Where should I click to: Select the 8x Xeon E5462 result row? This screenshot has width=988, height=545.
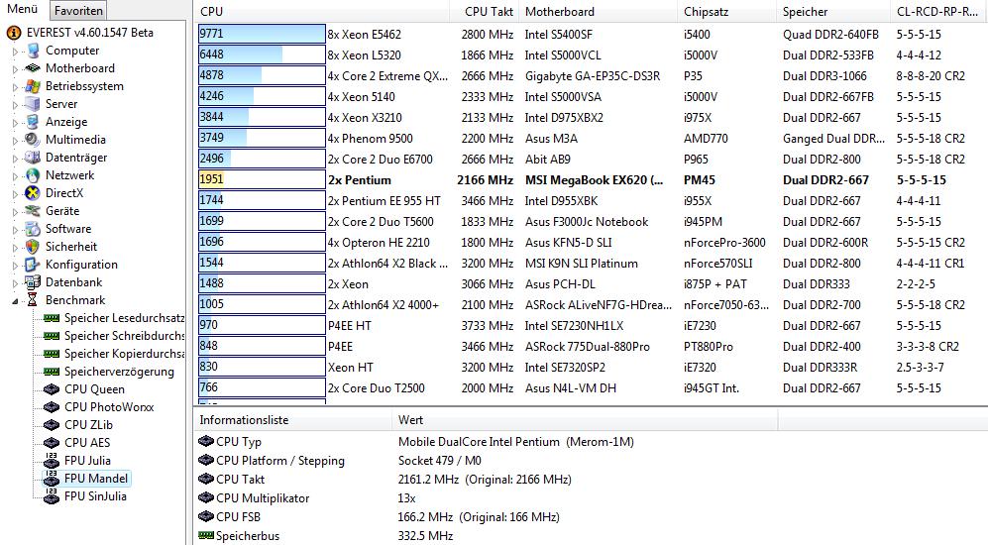pos(591,34)
